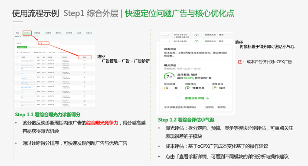Click the Step 1.1 看综合曝光力诊断得分 heading
This screenshot has width=308, height=166.
[48, 115]
